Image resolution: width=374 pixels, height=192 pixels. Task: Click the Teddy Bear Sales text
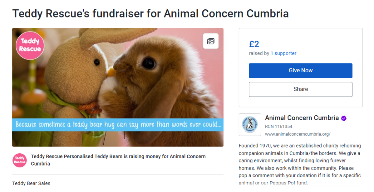31,183
